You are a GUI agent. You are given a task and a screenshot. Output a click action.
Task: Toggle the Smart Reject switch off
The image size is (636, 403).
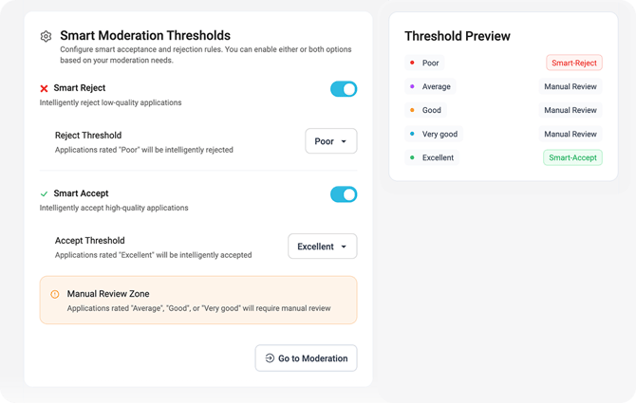click(344, 89)
